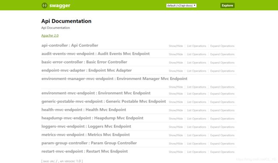List Operations for endpoint-mvc-adapter
This screenshot has width=278, height=163.
tap(196, 71)
